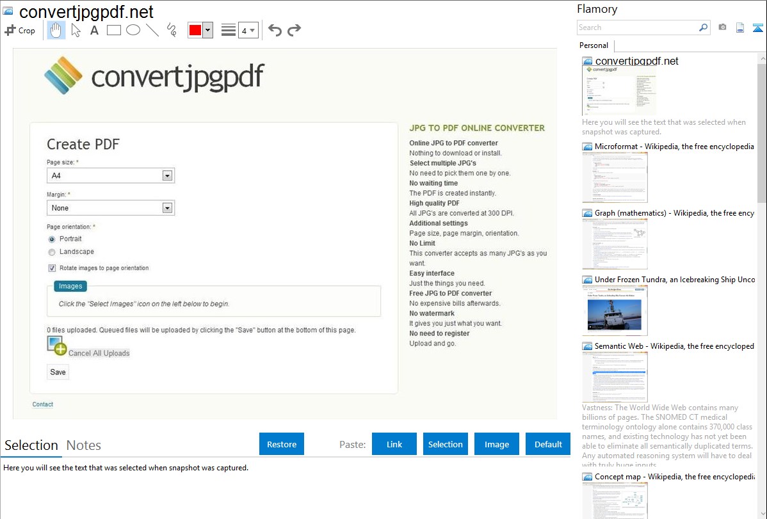
Task: Paste as Link
Action: [x=394, y=444]
